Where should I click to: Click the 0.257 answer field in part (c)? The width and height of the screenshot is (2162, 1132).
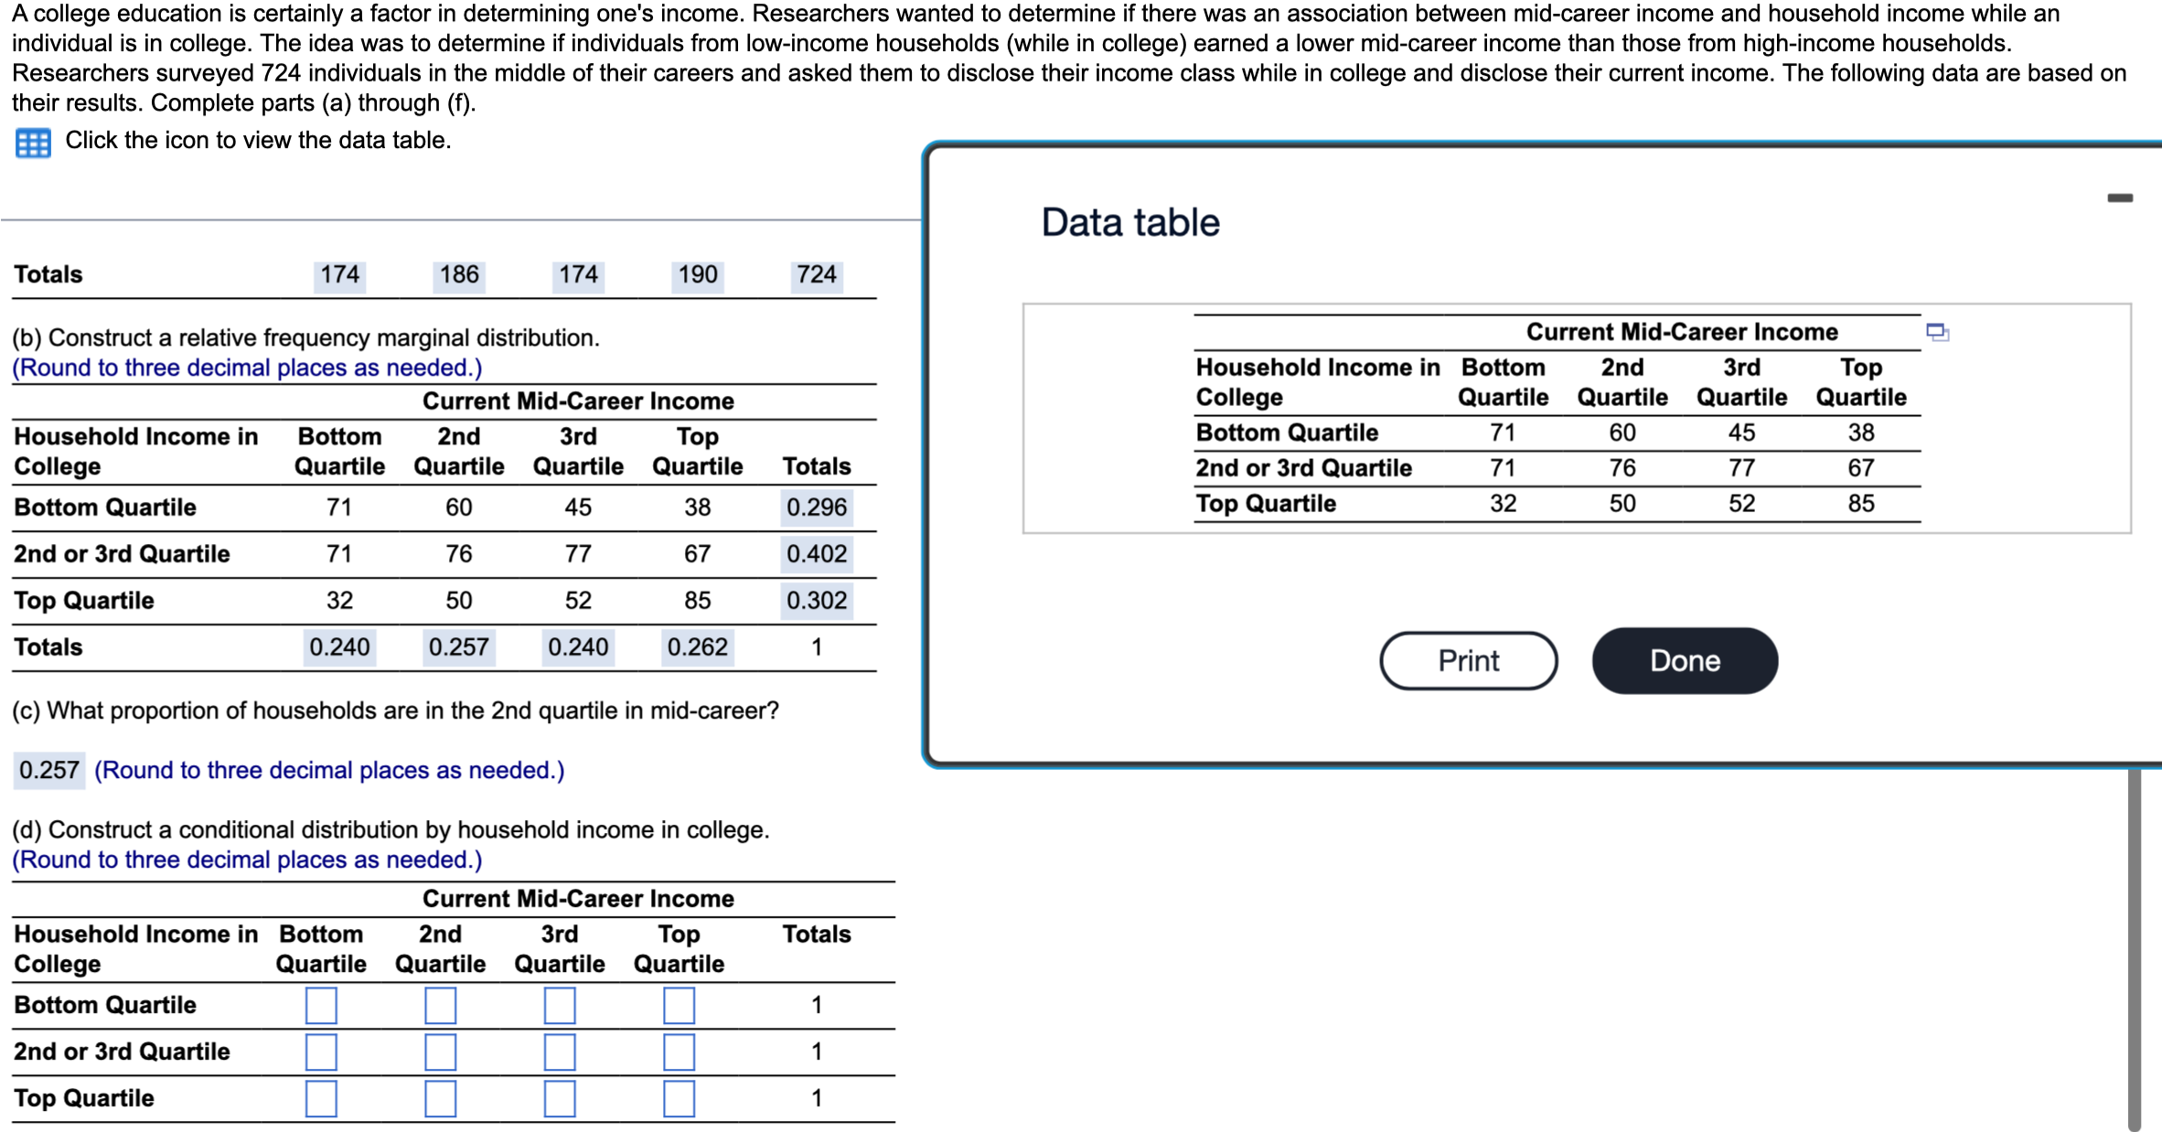(x=49, y=770)
